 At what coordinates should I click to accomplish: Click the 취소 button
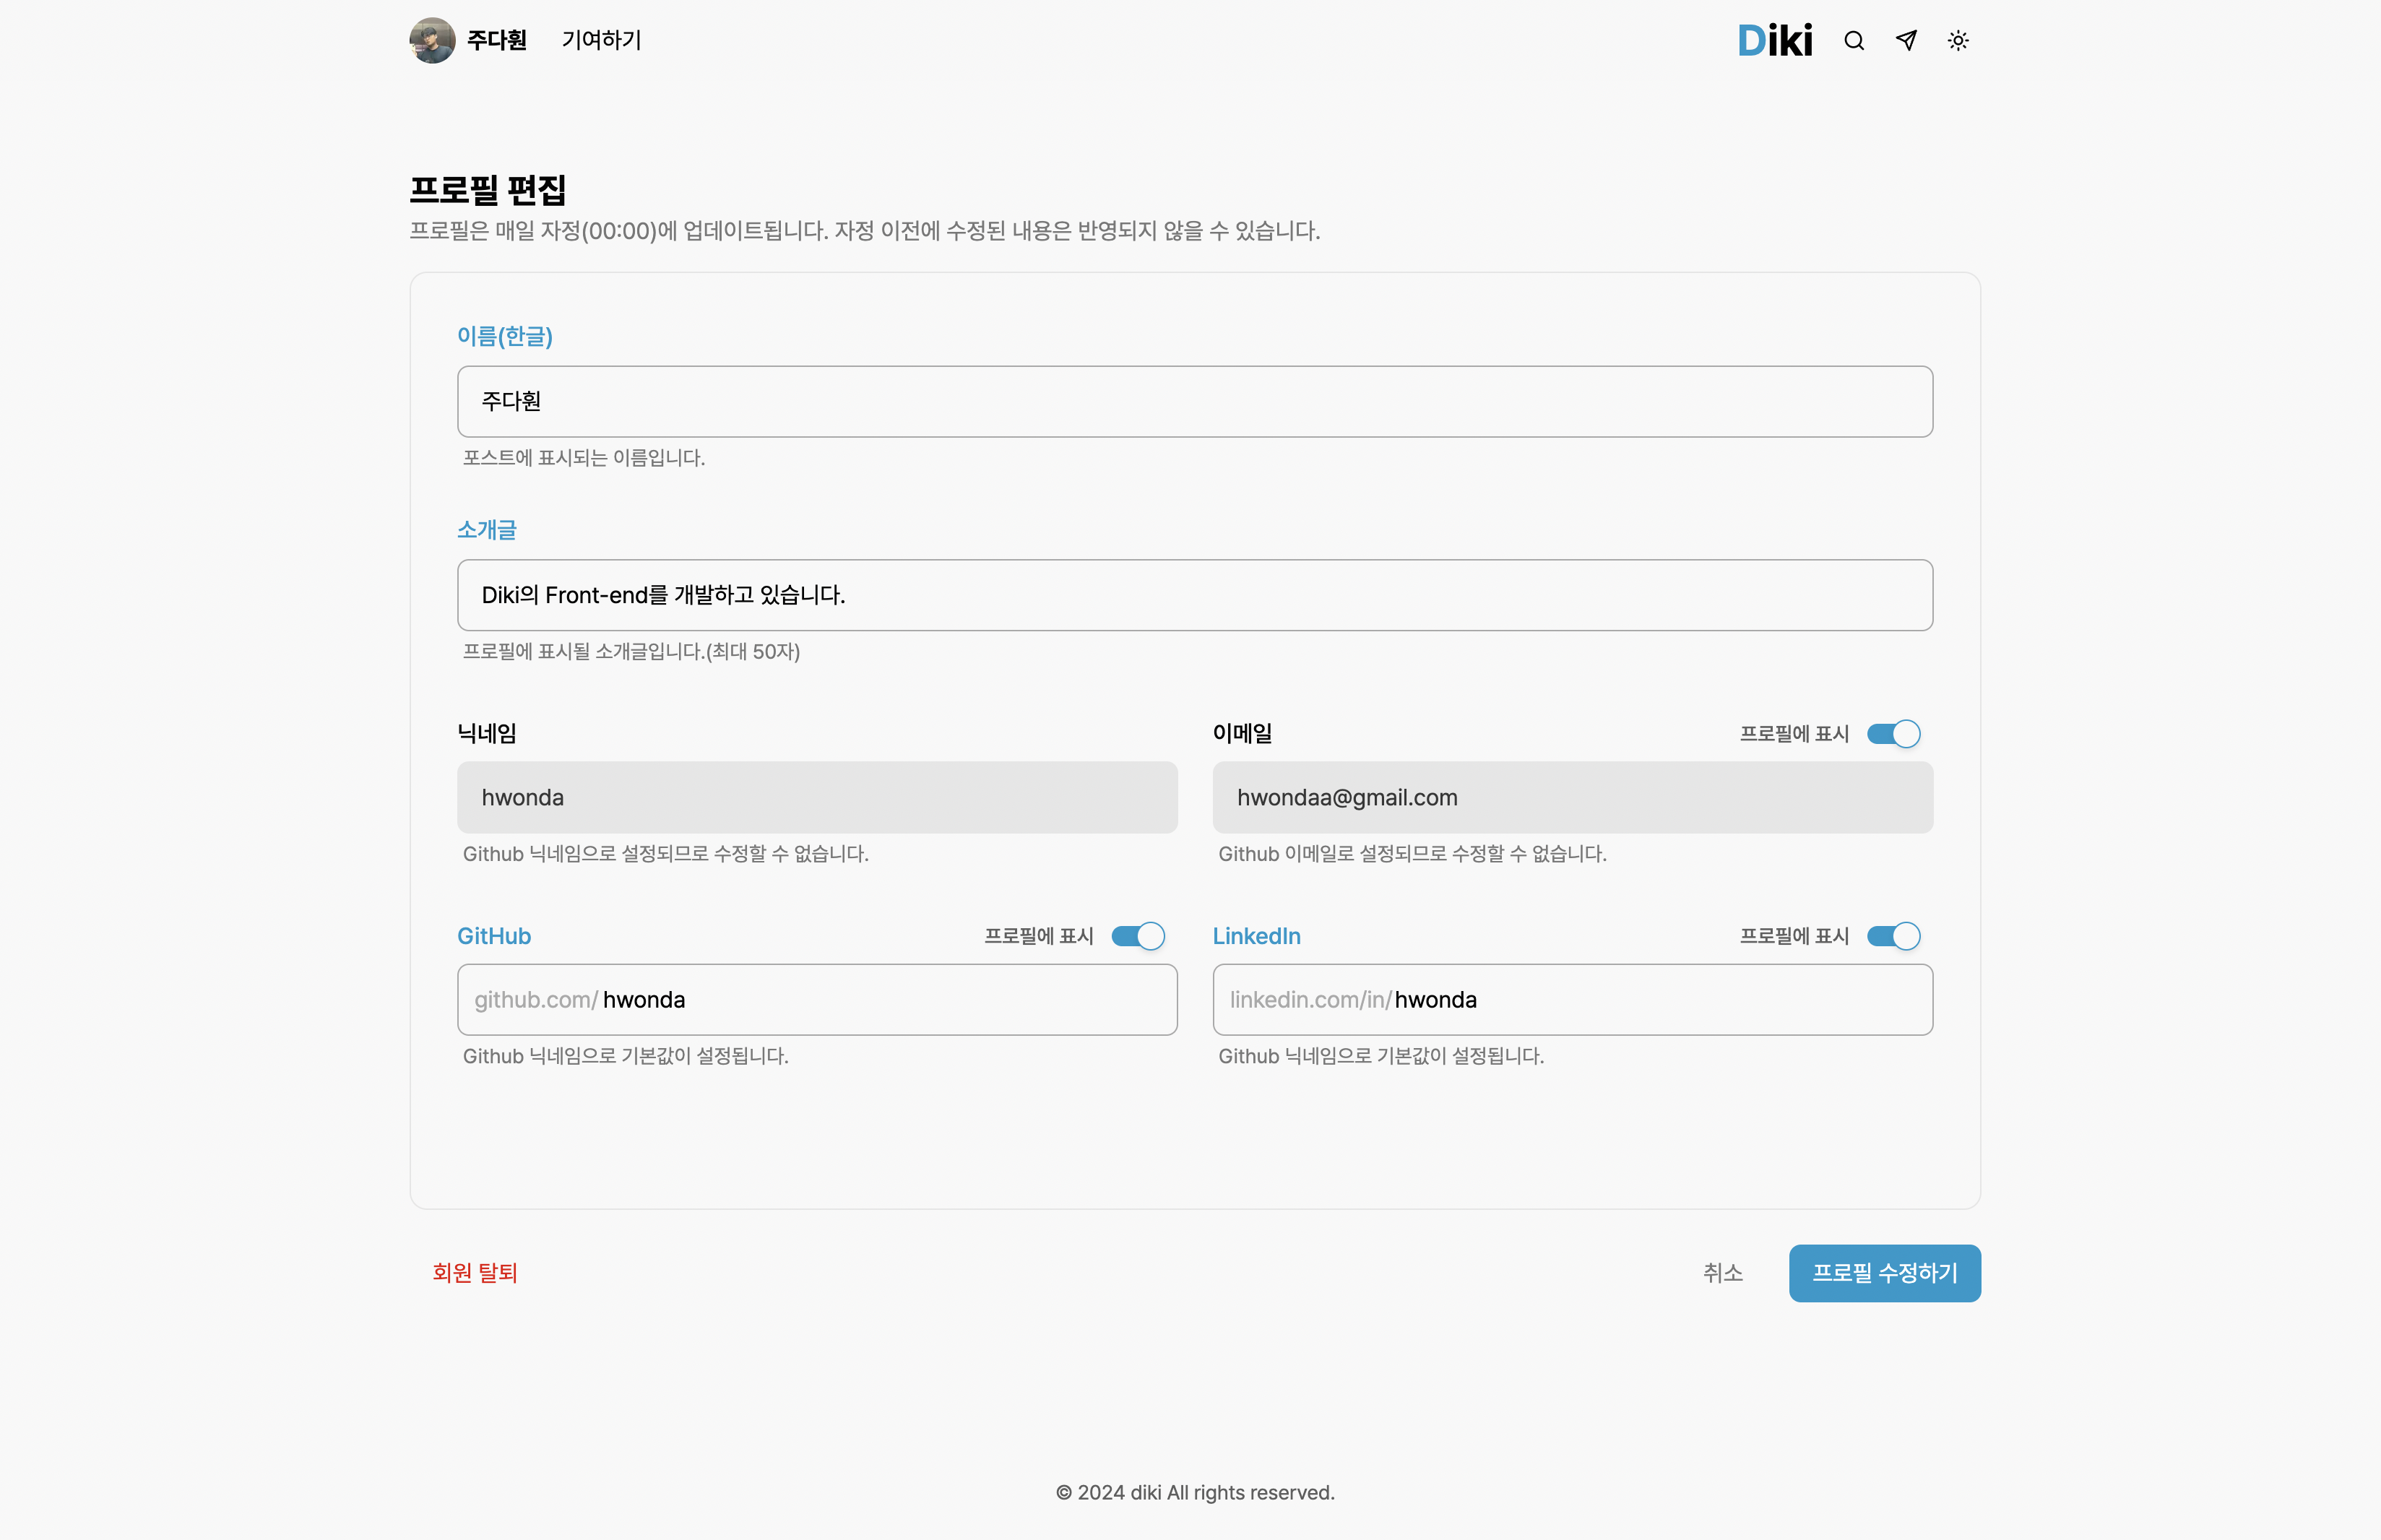1722,1273
